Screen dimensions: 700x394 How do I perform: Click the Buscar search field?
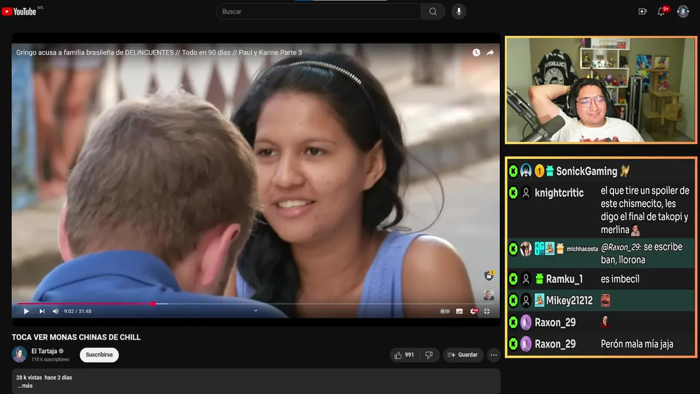pyautogui.click(x=319, y=11)
